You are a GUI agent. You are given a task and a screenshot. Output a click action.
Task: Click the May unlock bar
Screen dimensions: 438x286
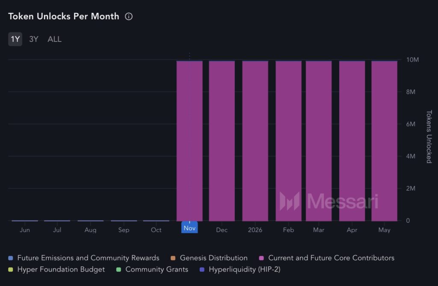384,141
